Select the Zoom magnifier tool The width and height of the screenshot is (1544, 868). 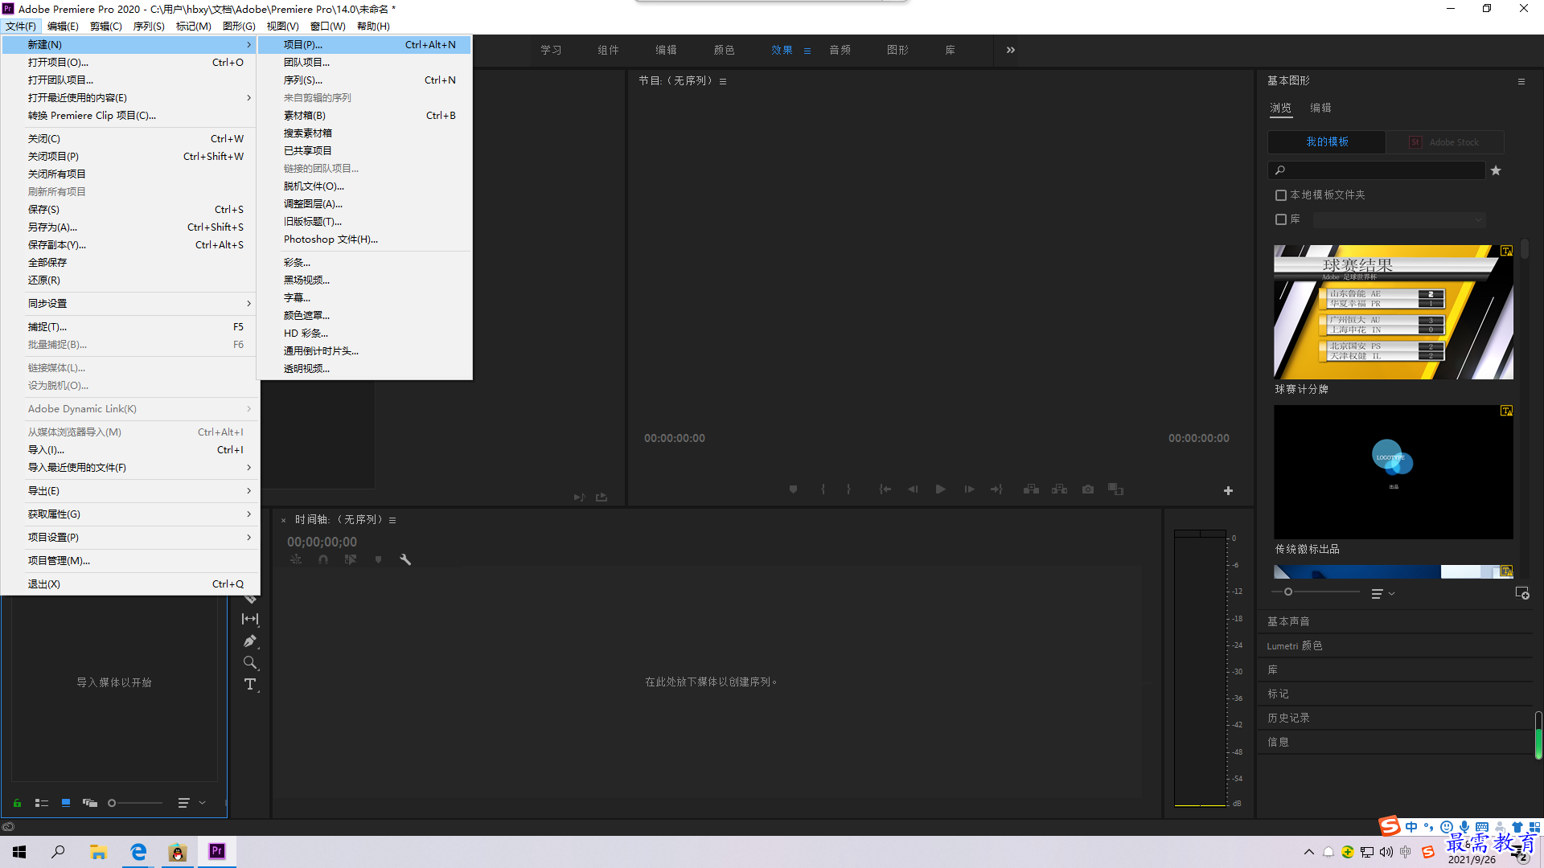[x=250, y=662]
